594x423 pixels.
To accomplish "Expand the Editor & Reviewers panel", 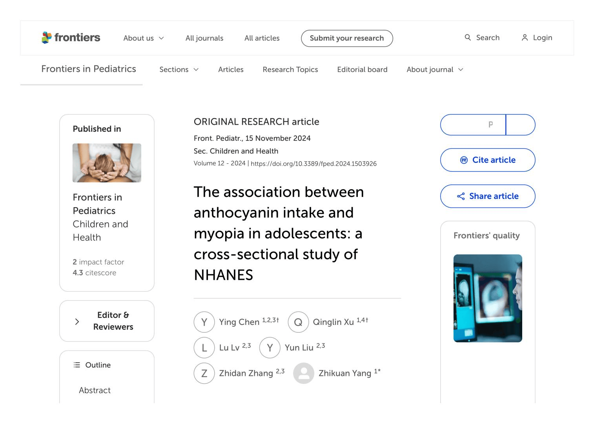I will click(x=107, y=321).
